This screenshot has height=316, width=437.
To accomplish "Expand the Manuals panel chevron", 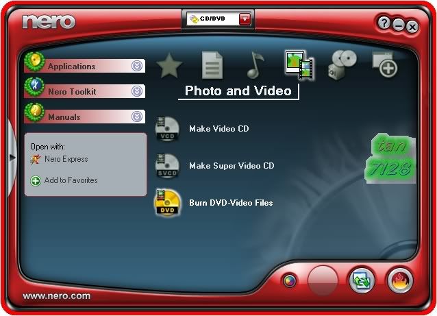I will (x=137, y=117).
